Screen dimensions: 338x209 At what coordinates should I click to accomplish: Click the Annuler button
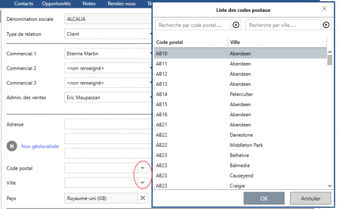[310, 198]
